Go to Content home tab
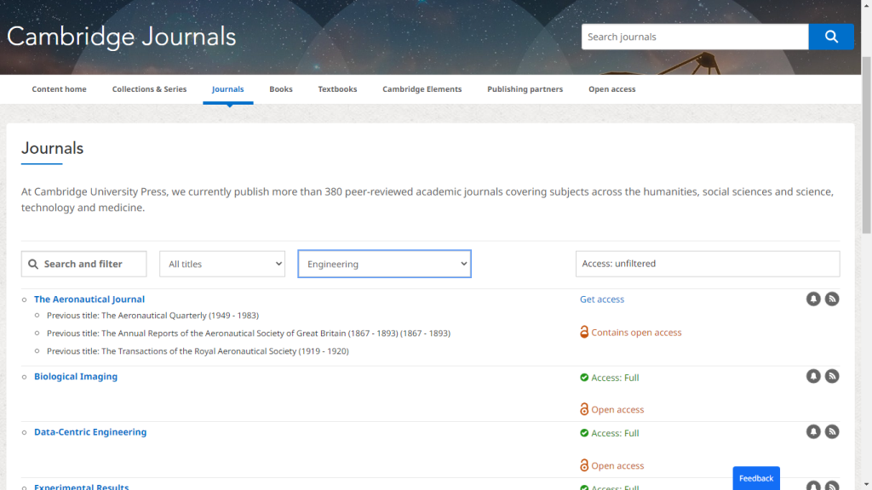The image size is (872, 490). pyautogui.click(x=59, y=88)
